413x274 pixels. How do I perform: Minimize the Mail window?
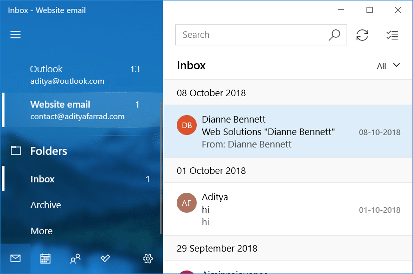coord(341,10)
